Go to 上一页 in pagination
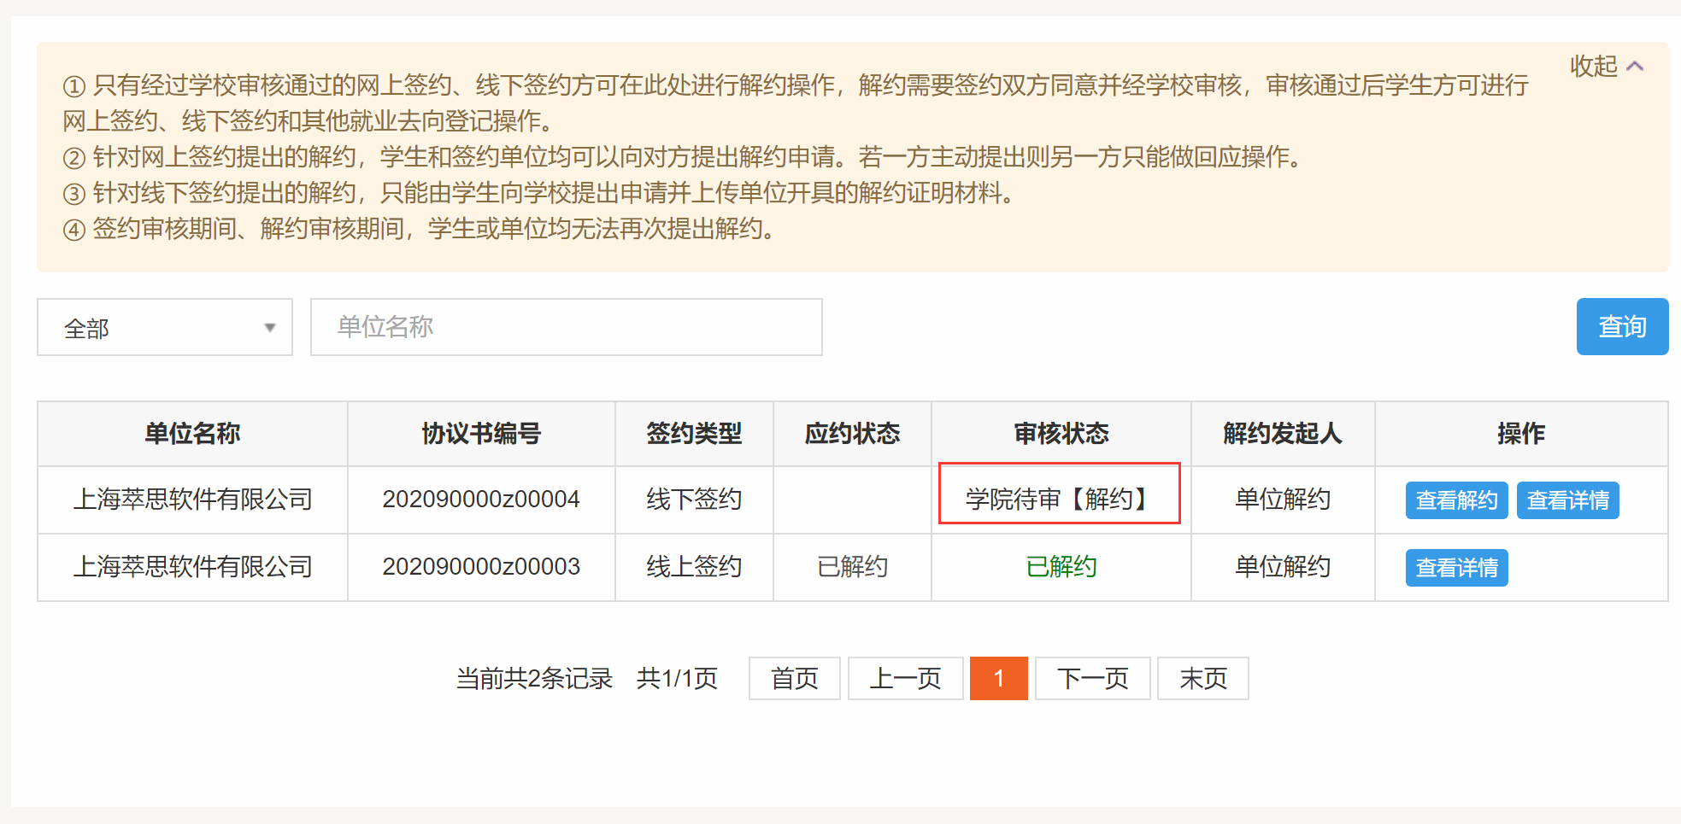 [x=905, y=679]
